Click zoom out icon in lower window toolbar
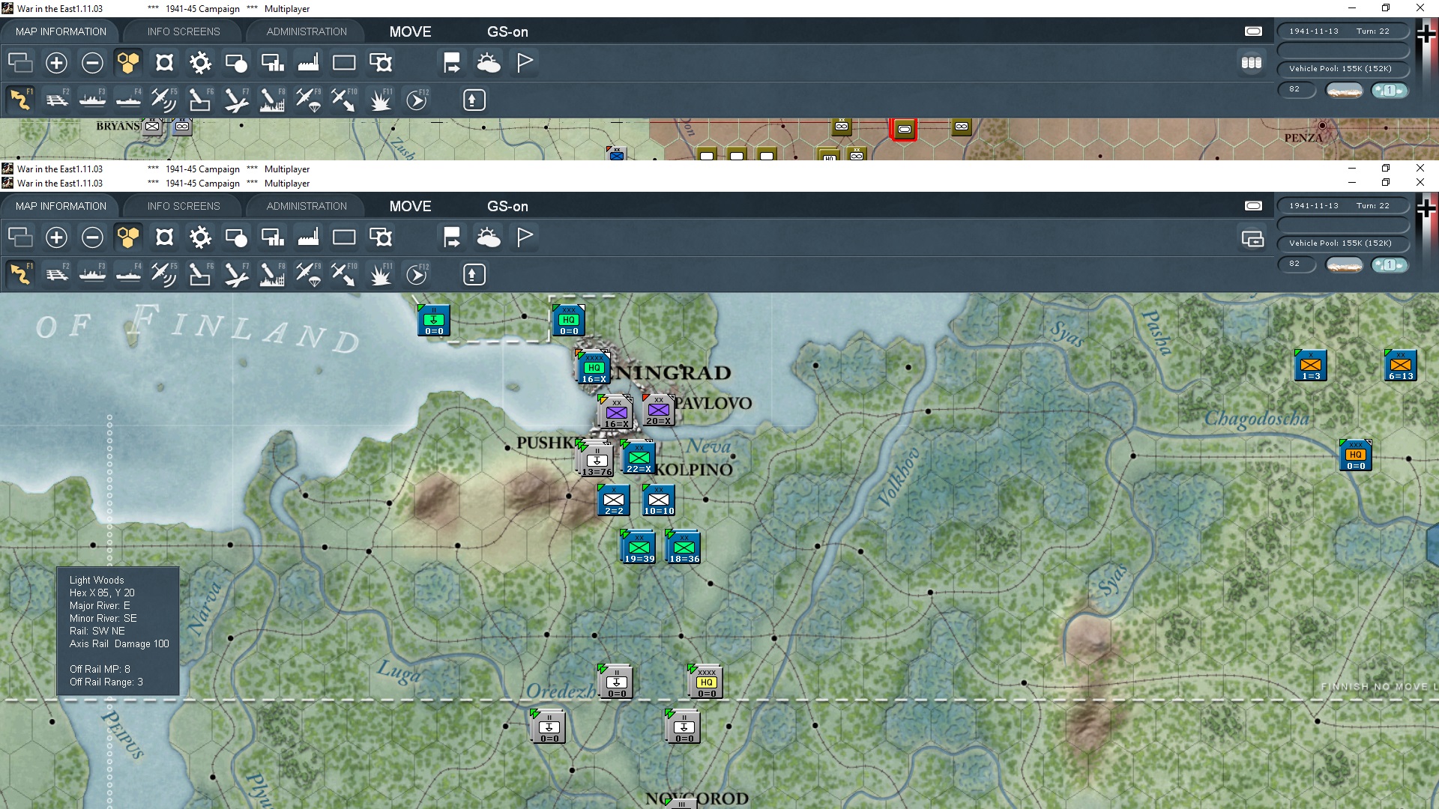Screen dimensions: 1439x809 [x=92, y=237]
